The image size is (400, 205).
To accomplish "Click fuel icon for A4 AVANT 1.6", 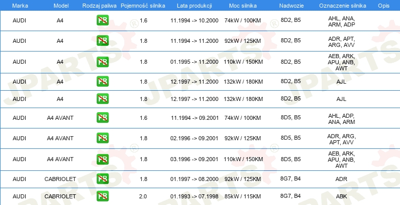I will click(x=102, y=117).
